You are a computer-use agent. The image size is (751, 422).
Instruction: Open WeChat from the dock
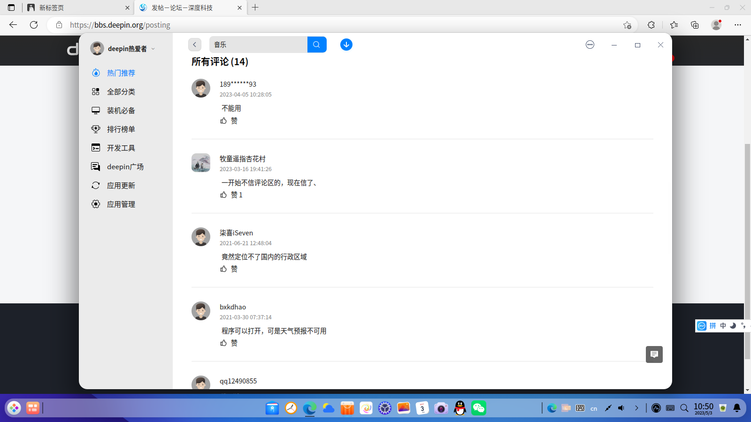tap(478, 408)
